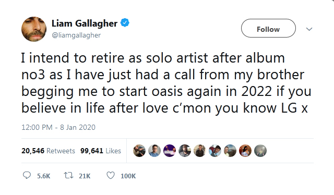Image resolution: width=334 pixels, height=195 pixels.
Task: Click the 5.6K replies count
Action: [44, 176]
